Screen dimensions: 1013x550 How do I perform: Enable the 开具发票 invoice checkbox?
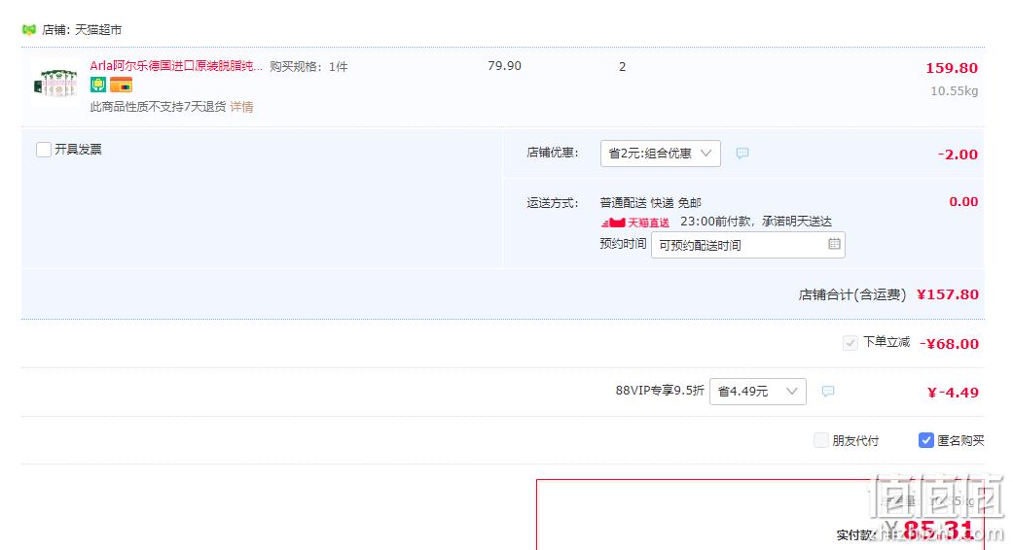pos(43,150)
